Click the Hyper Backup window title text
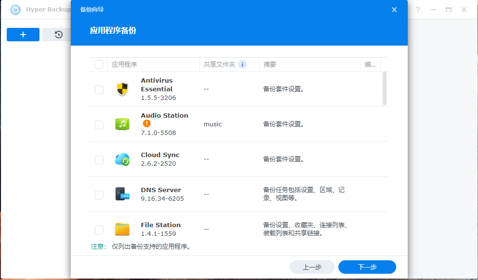The width and height of the screenshot is (478, 280). (x=48, y=10)
